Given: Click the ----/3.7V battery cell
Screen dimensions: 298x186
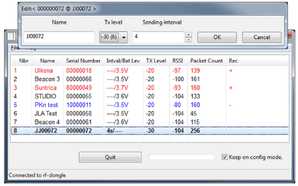Looking at the screenshot, I should click(x=117, y=88).
